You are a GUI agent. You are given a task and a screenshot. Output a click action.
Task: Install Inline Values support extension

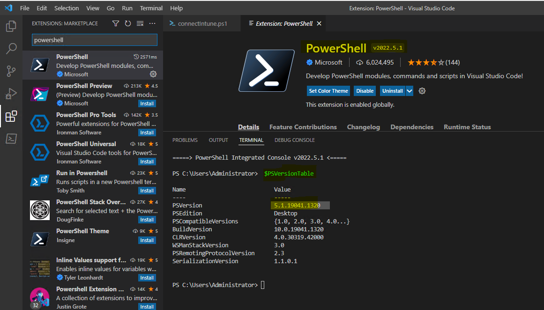147,278
